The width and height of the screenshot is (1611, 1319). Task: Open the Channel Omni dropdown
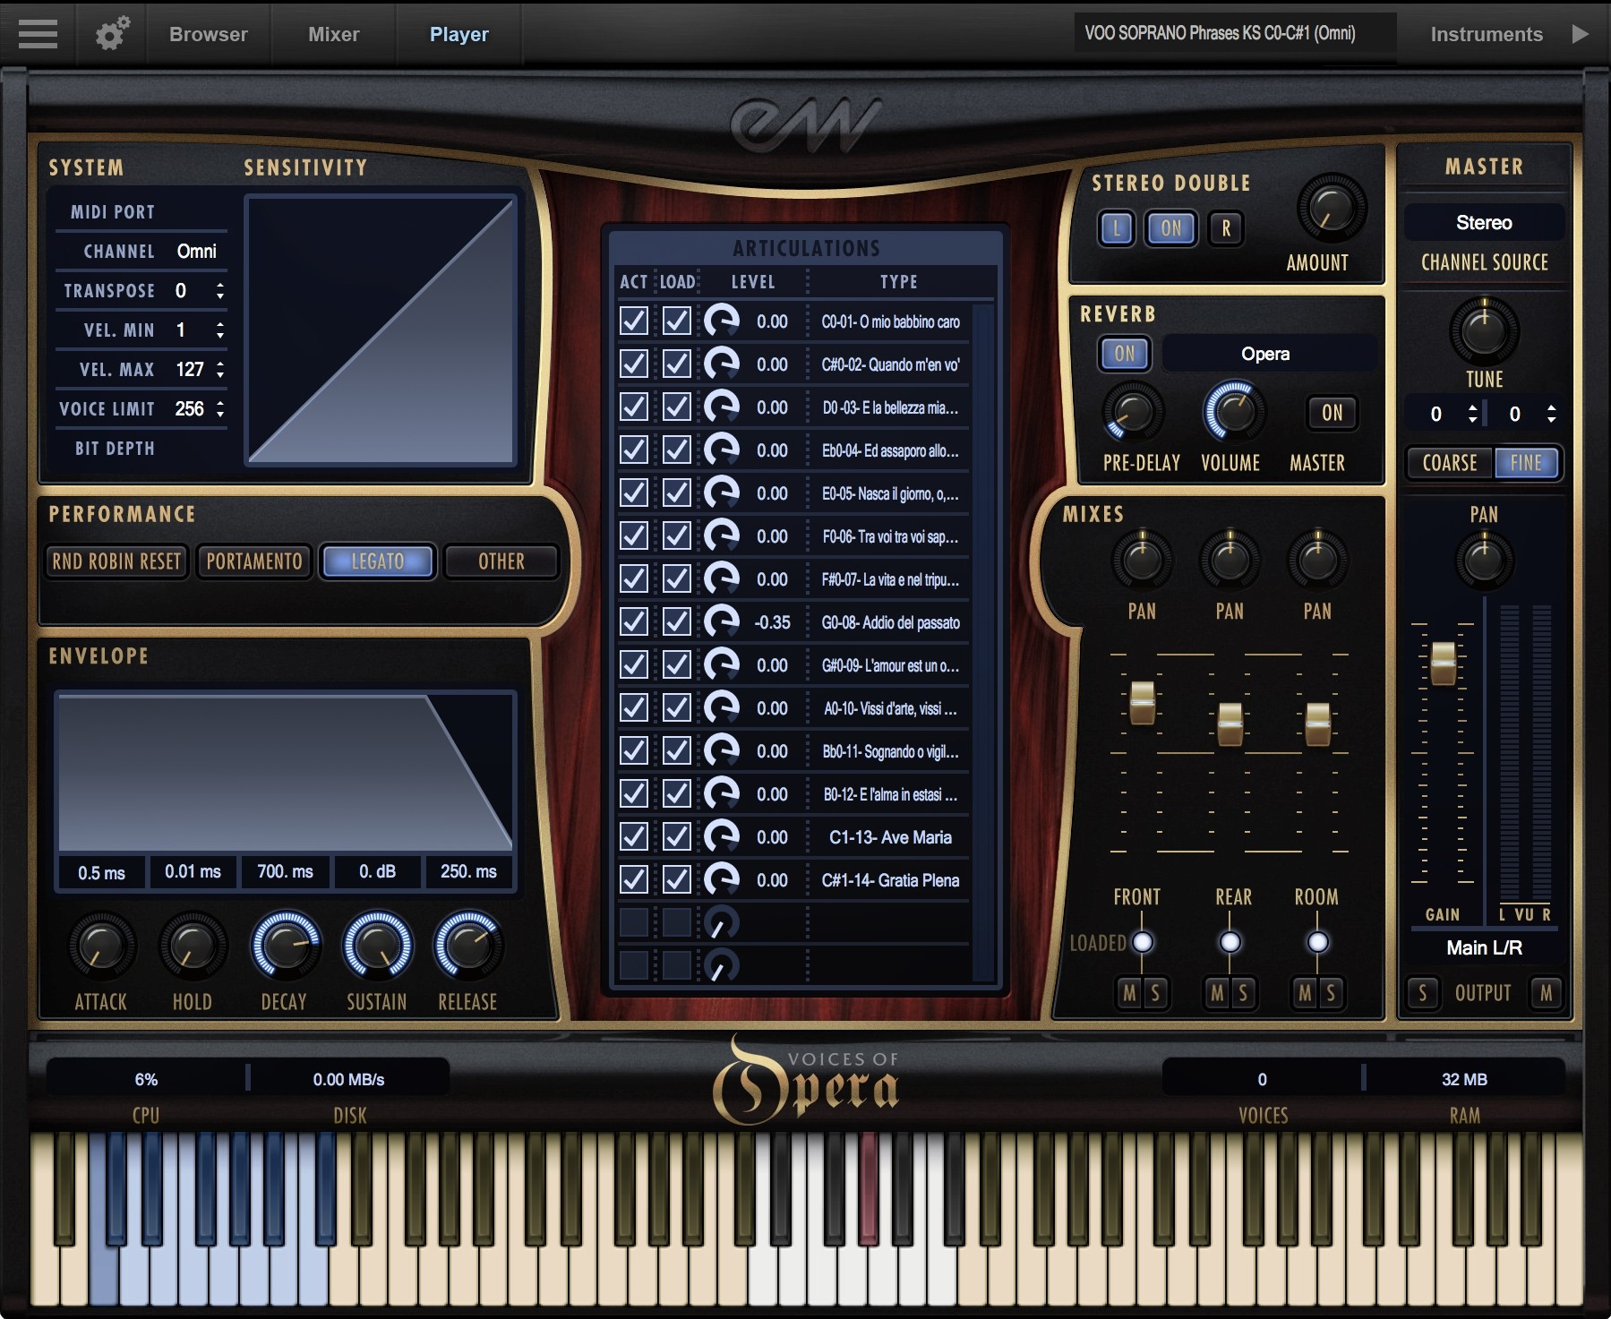[196, 251]
